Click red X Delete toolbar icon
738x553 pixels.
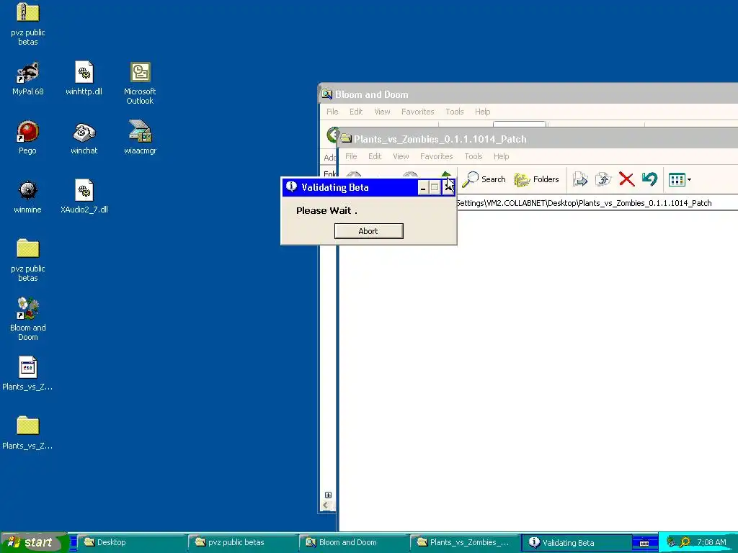pyautogui.click(x=626, y=179)
